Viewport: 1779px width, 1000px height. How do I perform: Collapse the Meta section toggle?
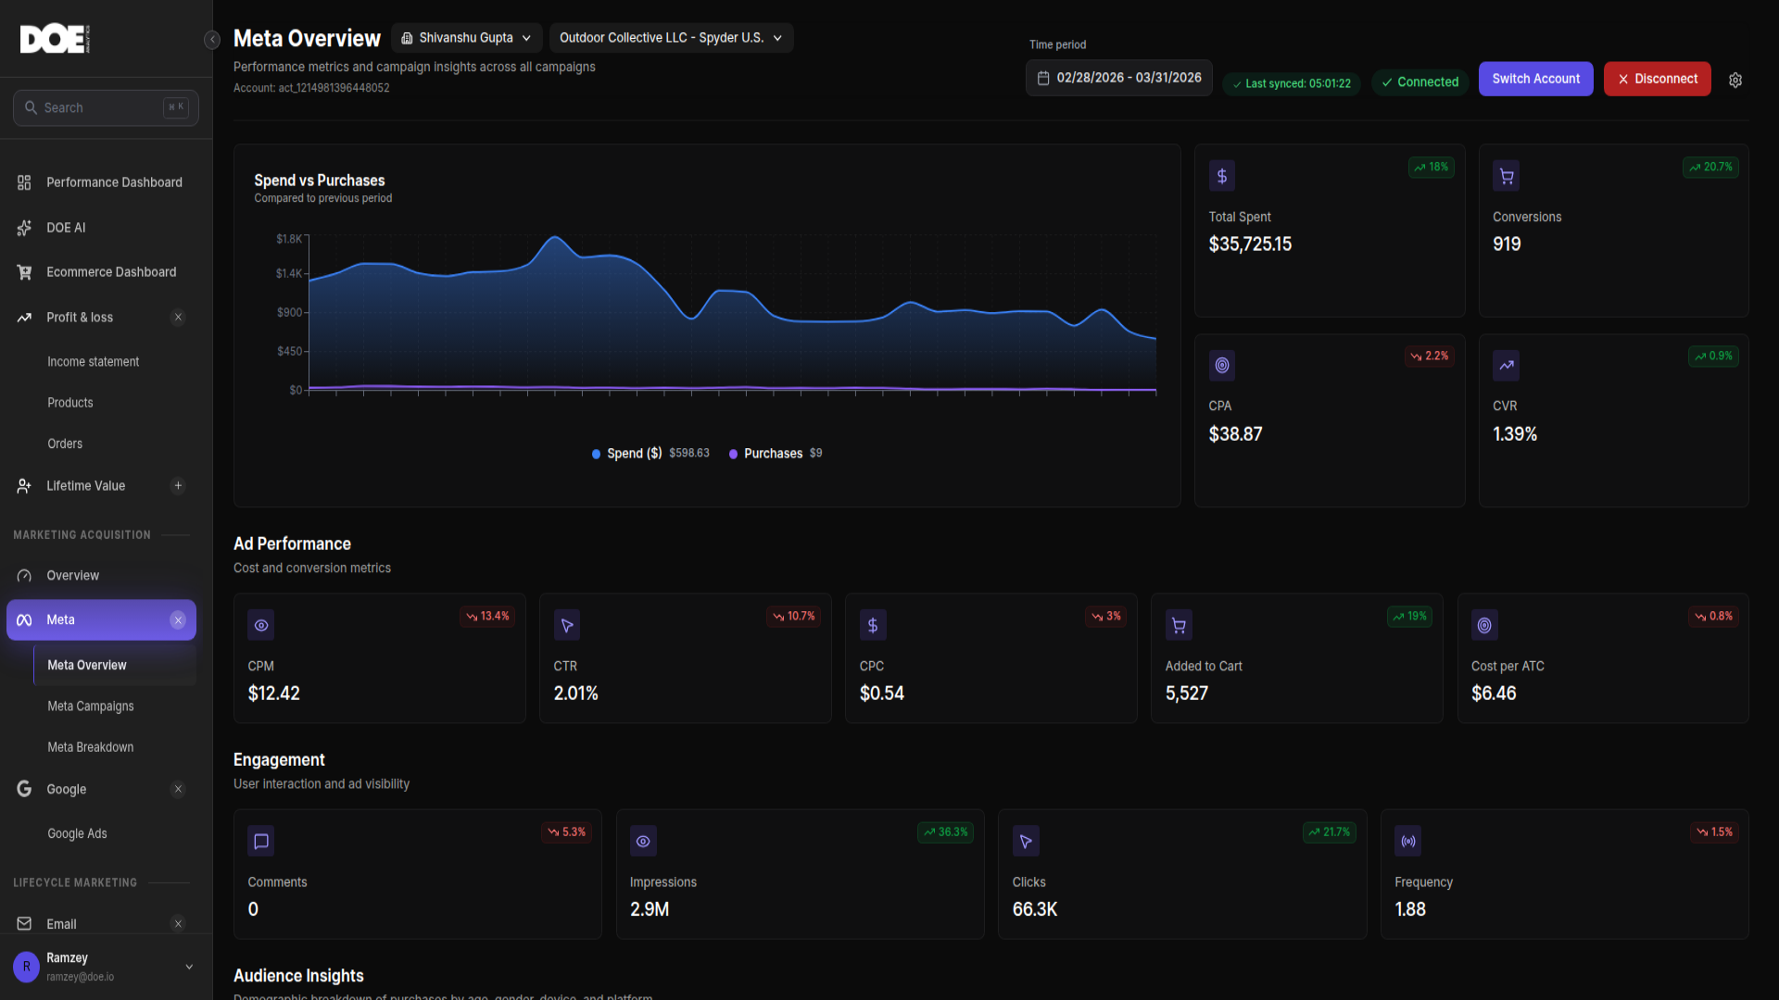pos(178,620)
